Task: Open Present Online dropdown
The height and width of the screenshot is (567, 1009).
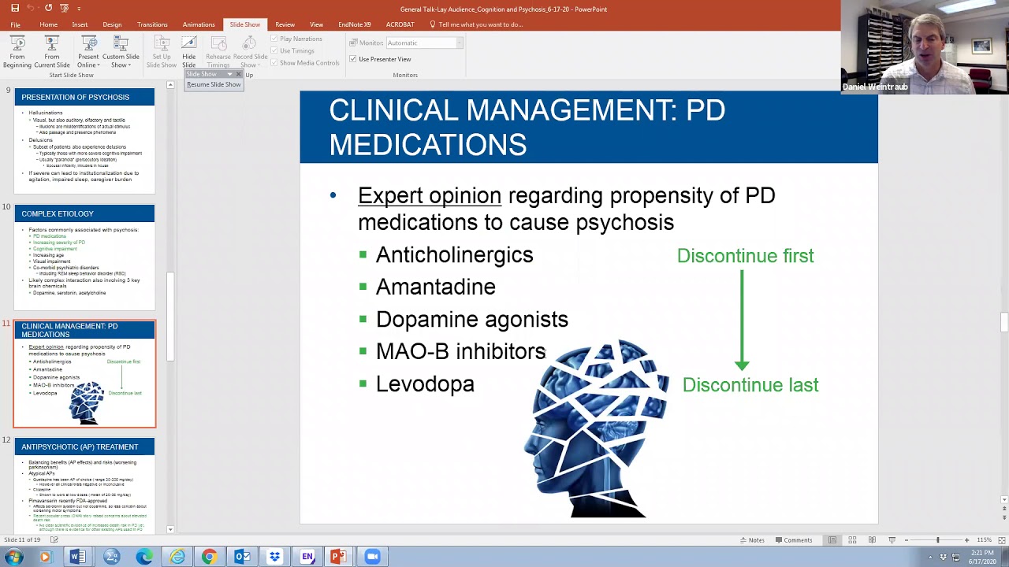Action: 88,51
